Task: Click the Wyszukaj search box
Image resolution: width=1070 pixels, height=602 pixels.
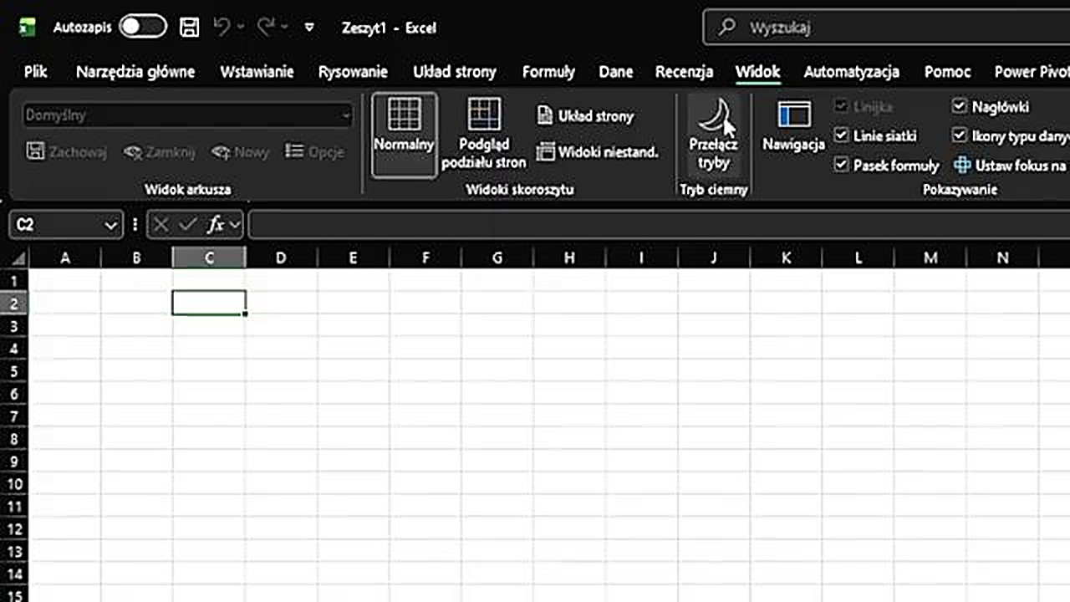Action: [x=886, y=28]
